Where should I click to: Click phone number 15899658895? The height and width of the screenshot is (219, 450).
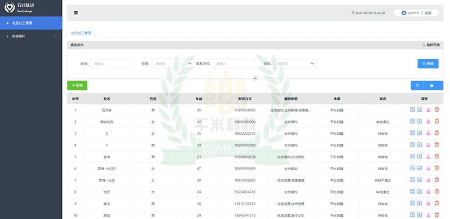[x=245, y=110]
